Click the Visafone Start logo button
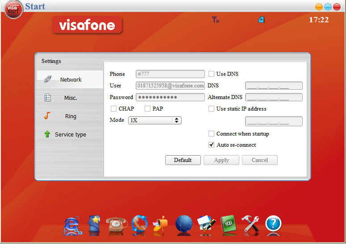 click(x=13, y=9)
